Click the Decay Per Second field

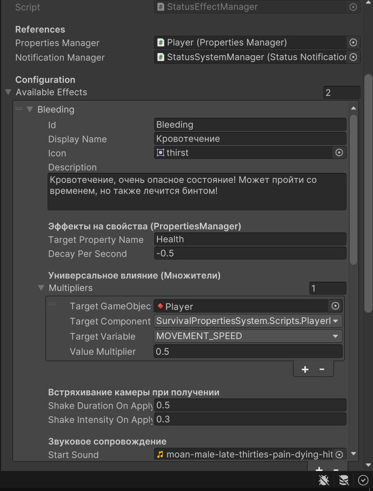[250, 254]
